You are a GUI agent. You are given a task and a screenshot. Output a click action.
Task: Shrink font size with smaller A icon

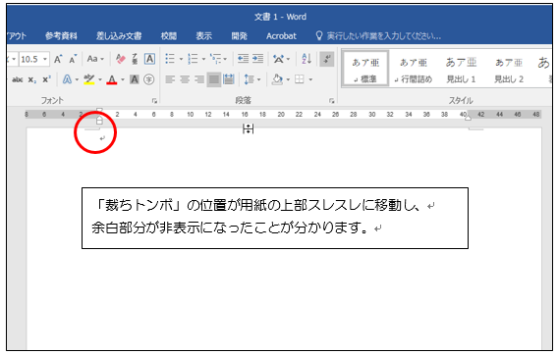73,59
